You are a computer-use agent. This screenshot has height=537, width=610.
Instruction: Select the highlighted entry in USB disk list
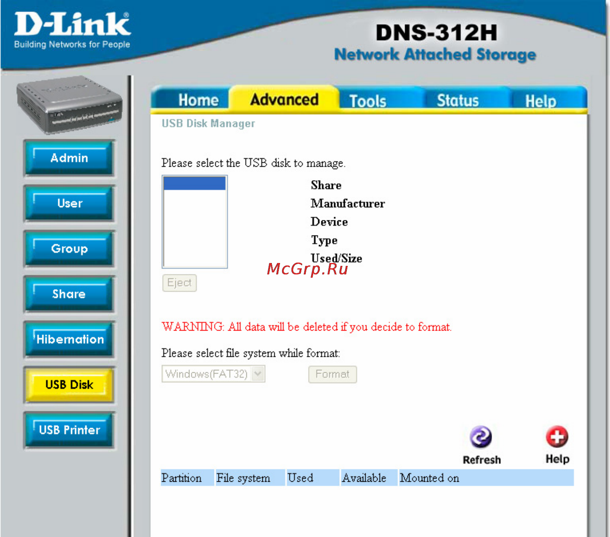(194, 183)
